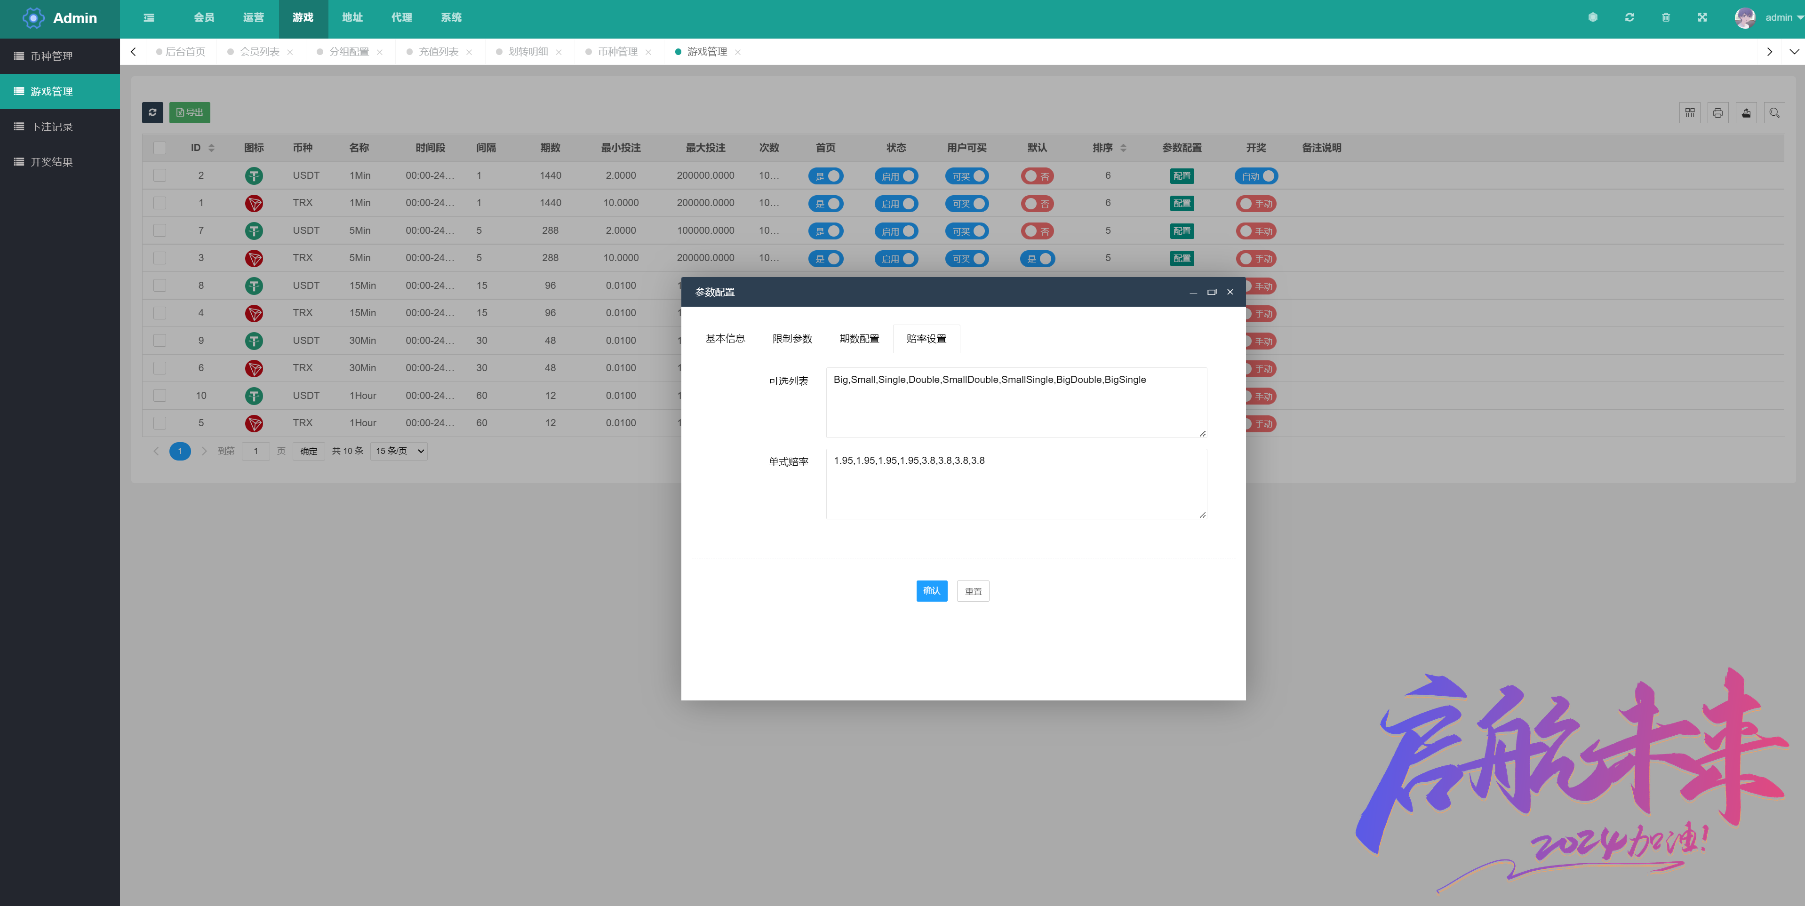Open the 系统 top menu

(451, 17)
